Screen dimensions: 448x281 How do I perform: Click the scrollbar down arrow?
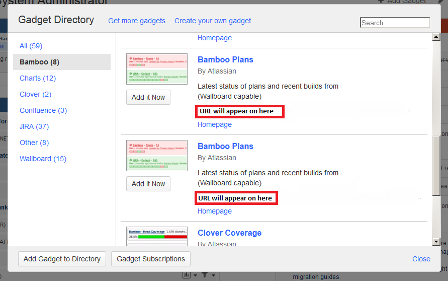(436, 242)
